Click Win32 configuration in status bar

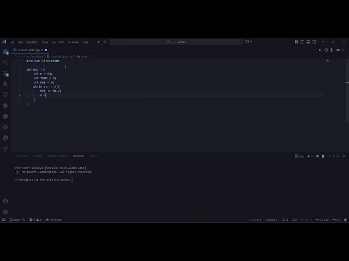[336, 220]
